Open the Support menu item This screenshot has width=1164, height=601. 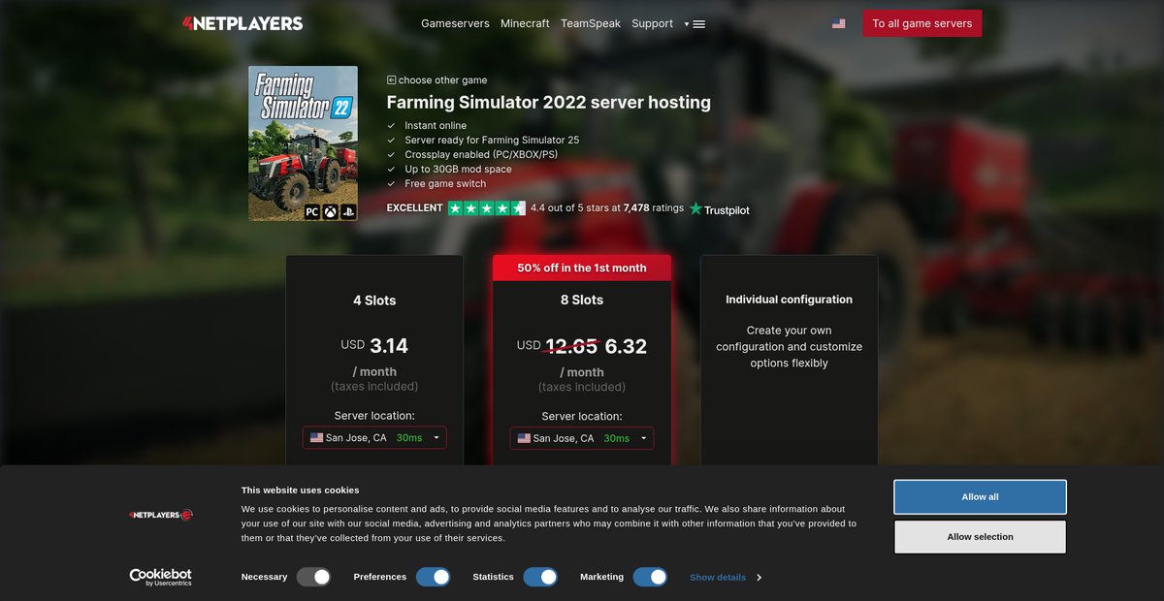click(x=652, y=23)
